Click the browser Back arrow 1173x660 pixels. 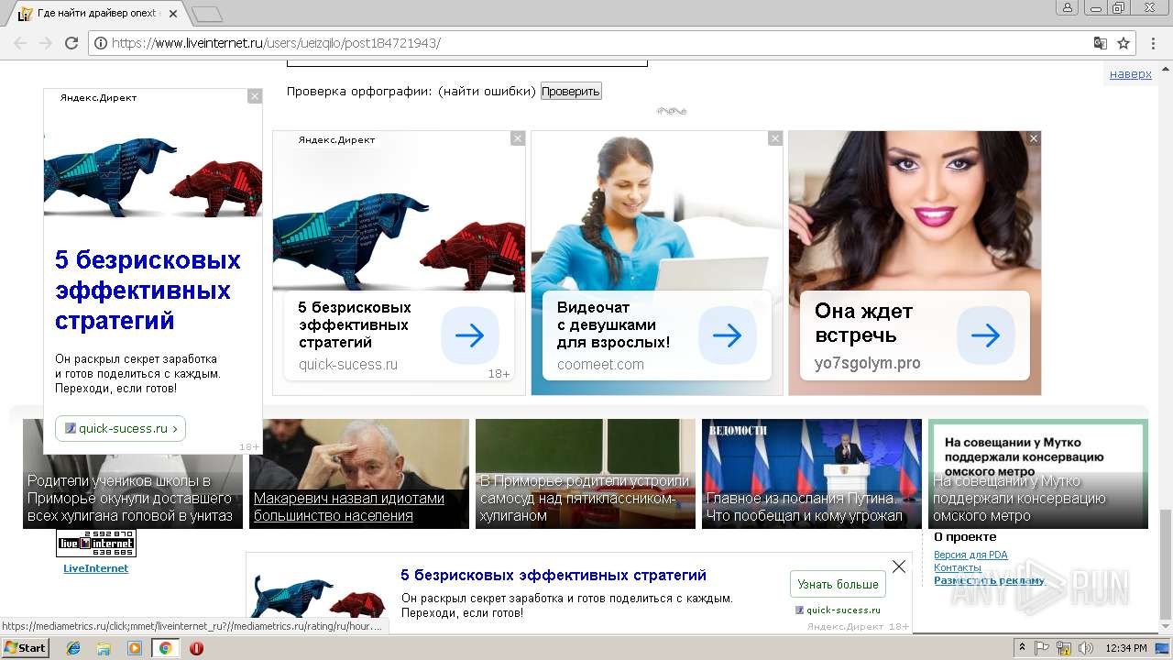click(x=20, y=43)
